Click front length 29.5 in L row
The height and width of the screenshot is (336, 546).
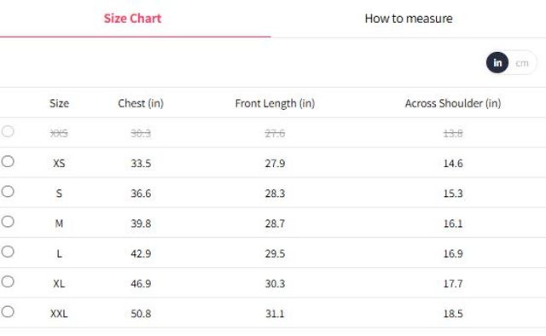pyautogui.click(x=275, y=253)
